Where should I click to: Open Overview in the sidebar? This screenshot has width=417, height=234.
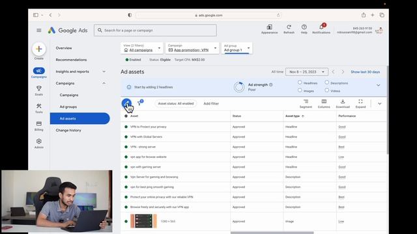tap(64, 48)
